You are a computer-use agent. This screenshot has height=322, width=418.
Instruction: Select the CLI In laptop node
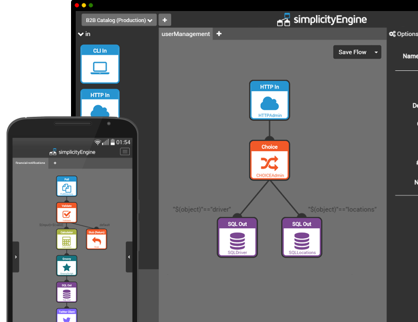[100, 63]
